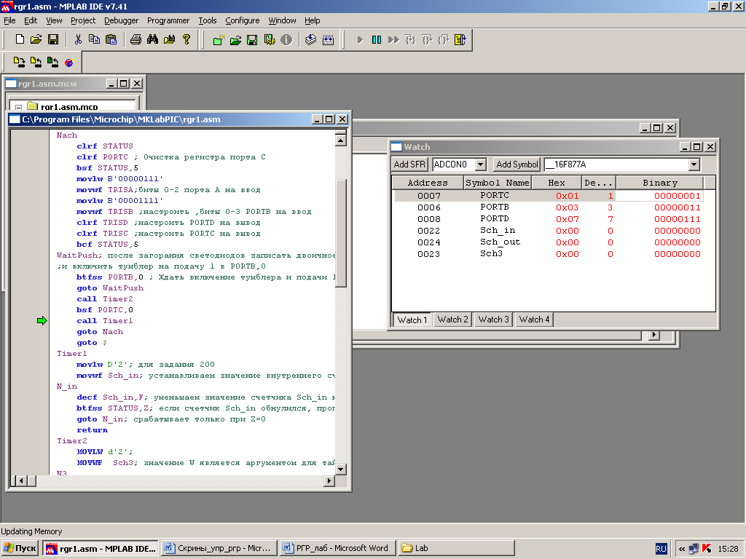
Task: Halt execution with the pause icon
Action: [377, 40]
